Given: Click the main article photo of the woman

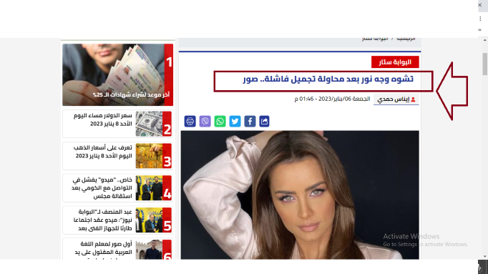Looking at the screenshot, I should click(x=300, y=195).
